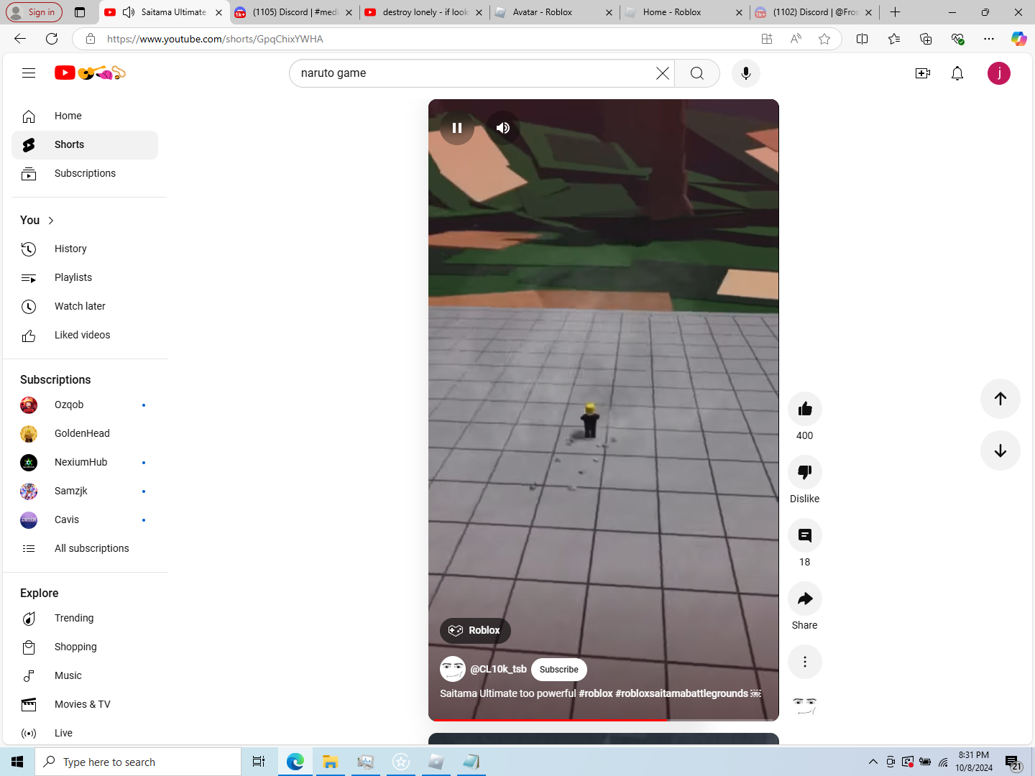Expand the You section
1035x776 pixels.
point(37,221)
